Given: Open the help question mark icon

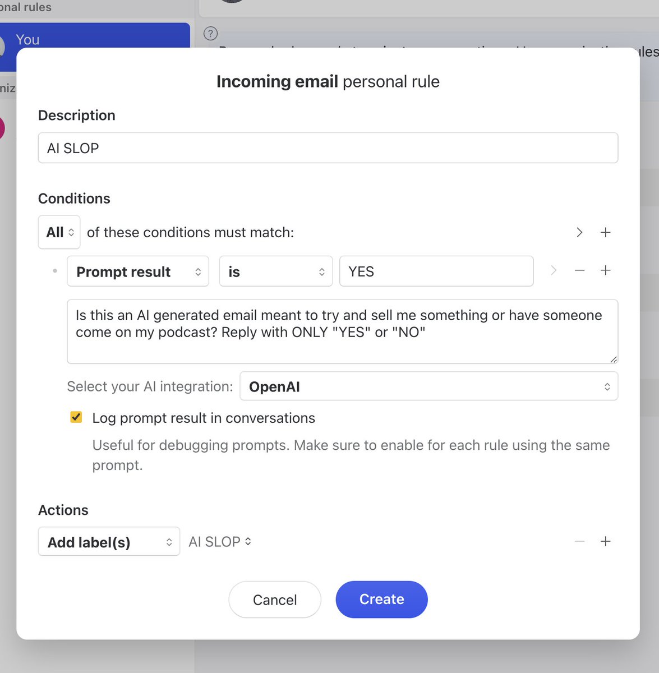Looking at the screenshot, I should tap(210, 34).
